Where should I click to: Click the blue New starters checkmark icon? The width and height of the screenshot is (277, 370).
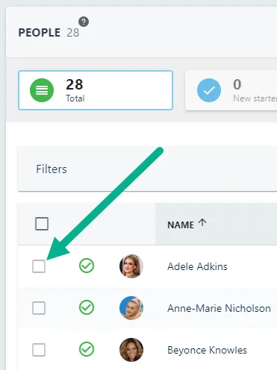(x=209, y=90)
